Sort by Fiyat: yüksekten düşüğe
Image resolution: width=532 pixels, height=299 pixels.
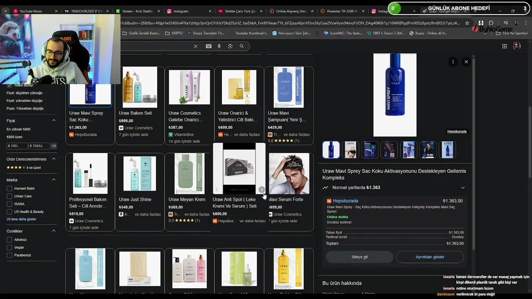[x=25, y=100]
